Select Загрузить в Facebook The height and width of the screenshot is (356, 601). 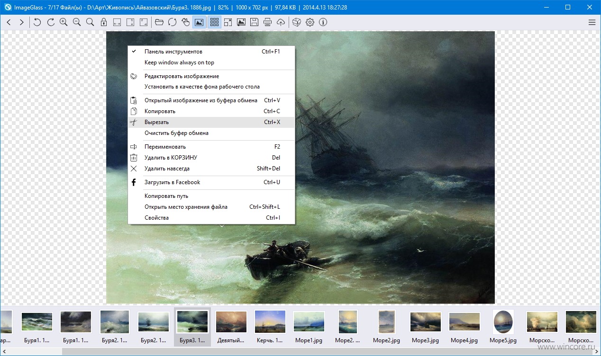pyautogui.click(x=211, y=182)
